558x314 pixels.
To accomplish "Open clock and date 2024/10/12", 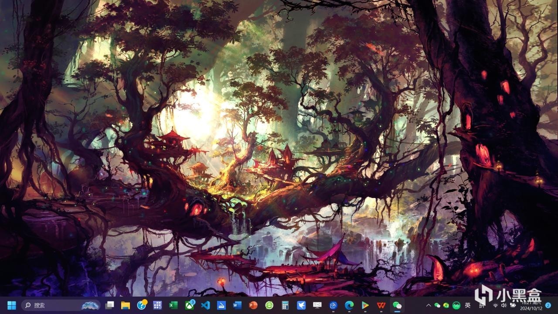I will tap(531, 305).
